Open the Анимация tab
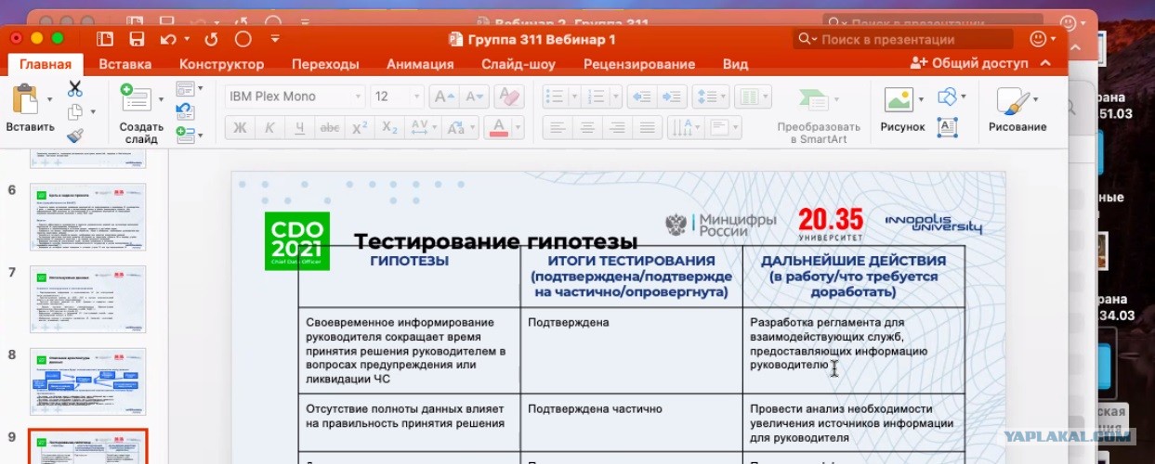Screen dimensions: 1155x464 420,64
